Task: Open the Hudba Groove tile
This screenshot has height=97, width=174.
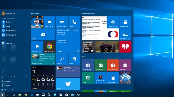Action: (x=113, y=22)
